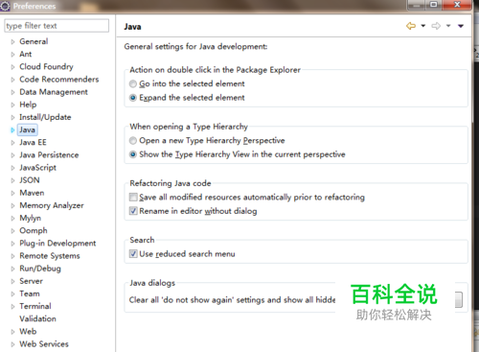Select Data Management in the tree
Screen dimensions: 479x352
[54, 92]
